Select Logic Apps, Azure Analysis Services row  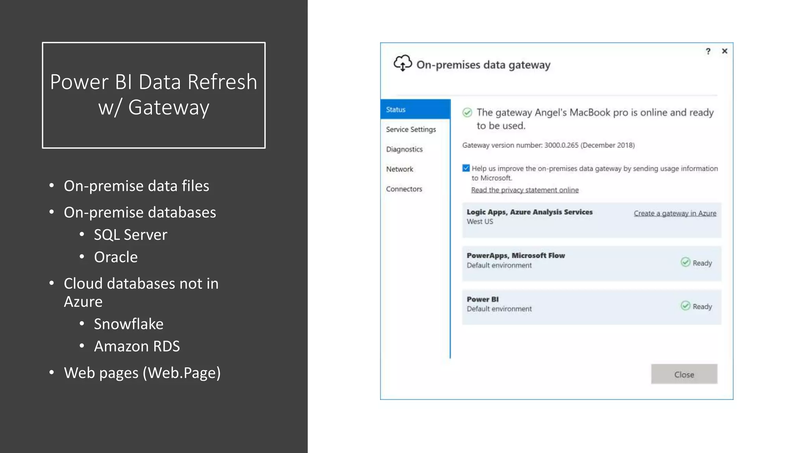tap(592, 220)
